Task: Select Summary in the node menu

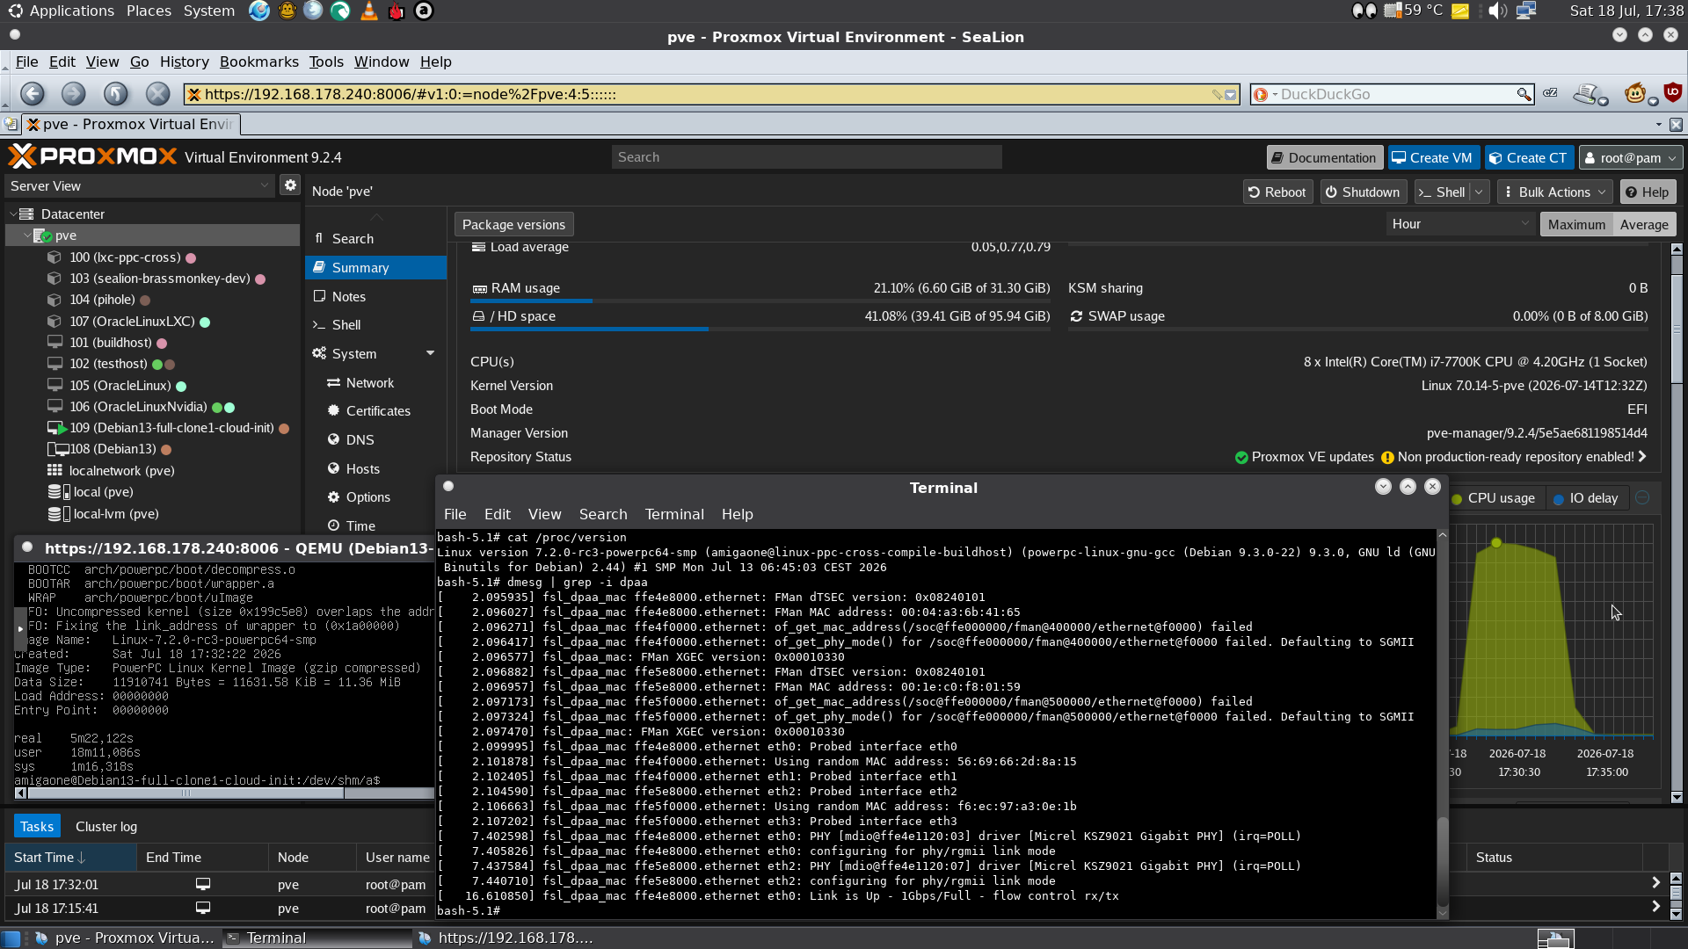Action: (x=375, y=268)
